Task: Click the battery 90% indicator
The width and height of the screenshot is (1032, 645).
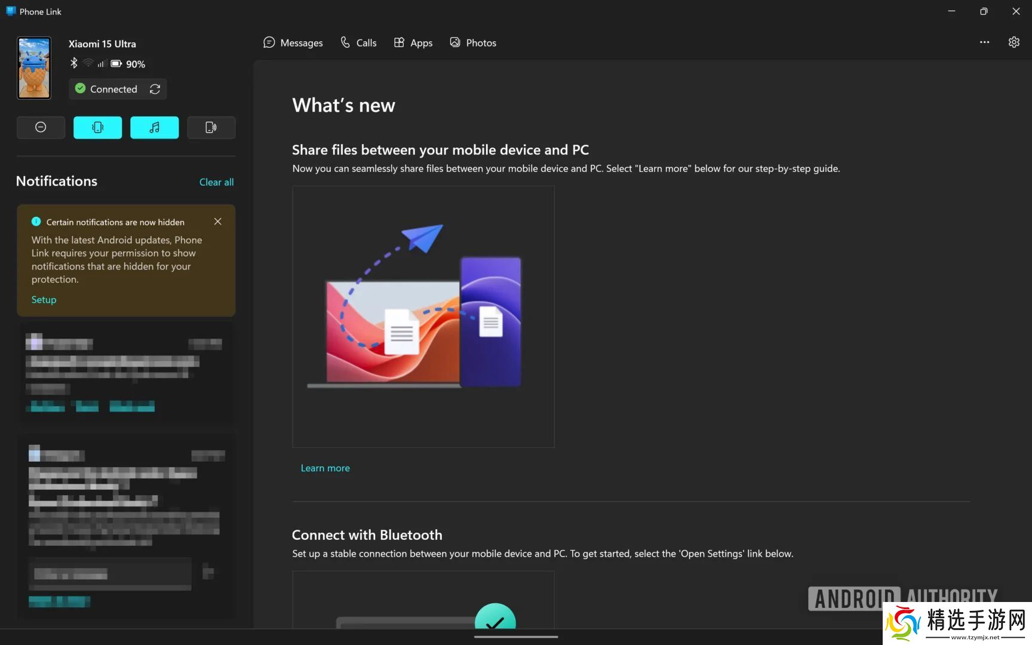Action: click(x=128, y=64)
